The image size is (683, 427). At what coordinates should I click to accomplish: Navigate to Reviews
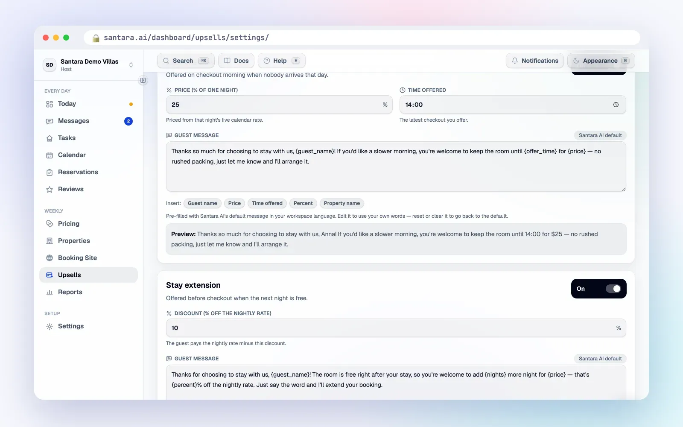click(88, 189)
